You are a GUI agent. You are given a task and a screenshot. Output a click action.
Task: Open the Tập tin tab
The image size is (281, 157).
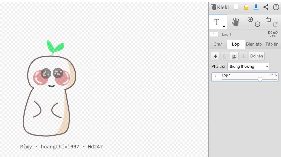[x=272, y=44]
